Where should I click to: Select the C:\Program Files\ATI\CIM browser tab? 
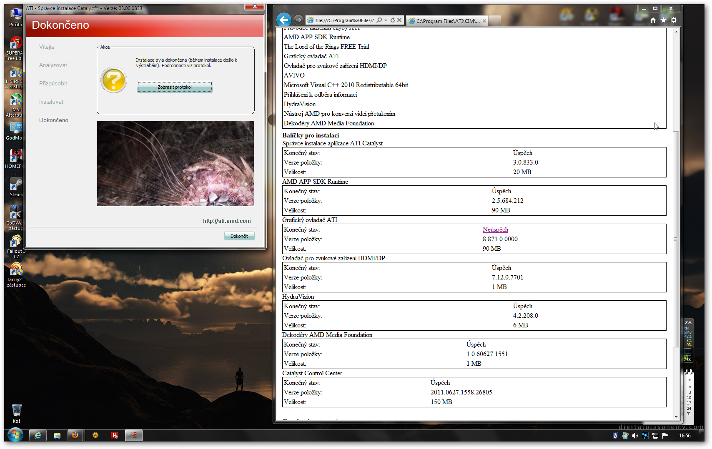(x=447, y=21)
